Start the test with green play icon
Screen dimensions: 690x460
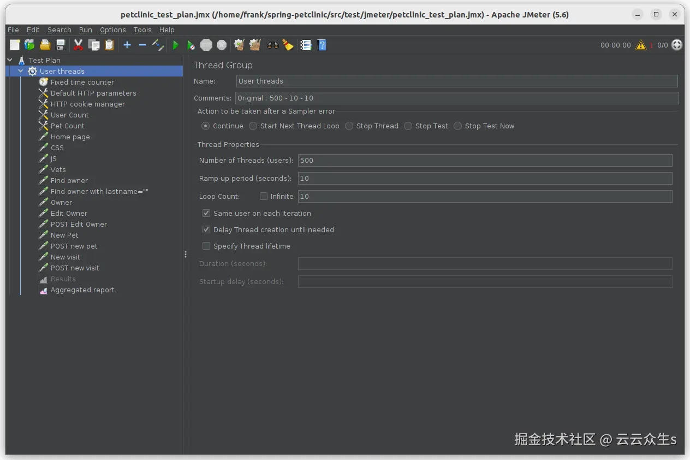[x=176, y=45]
